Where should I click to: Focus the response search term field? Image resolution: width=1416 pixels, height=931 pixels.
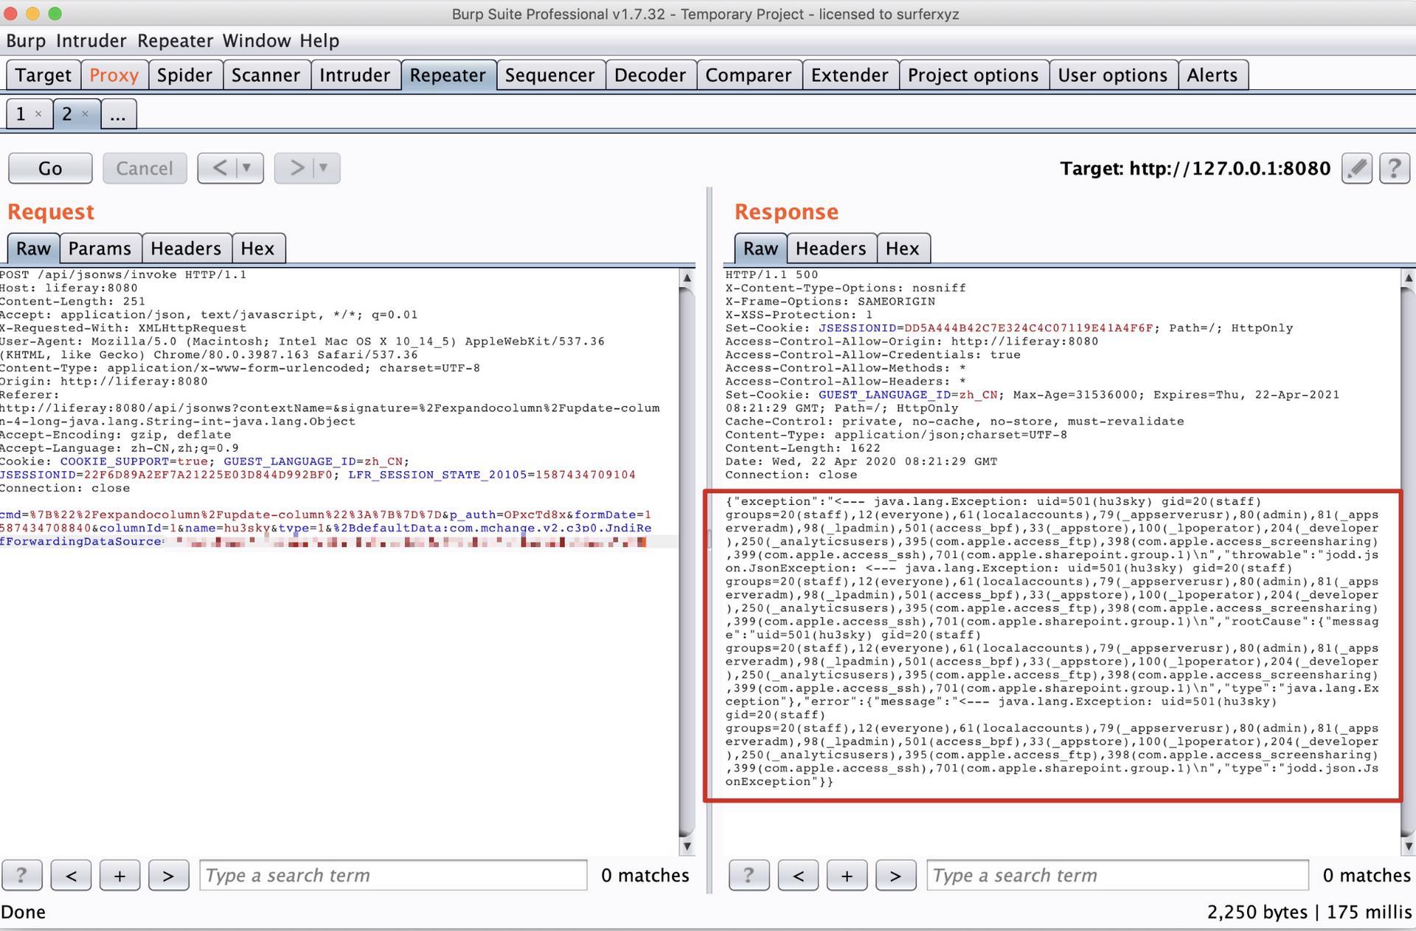coord(1117,875)
